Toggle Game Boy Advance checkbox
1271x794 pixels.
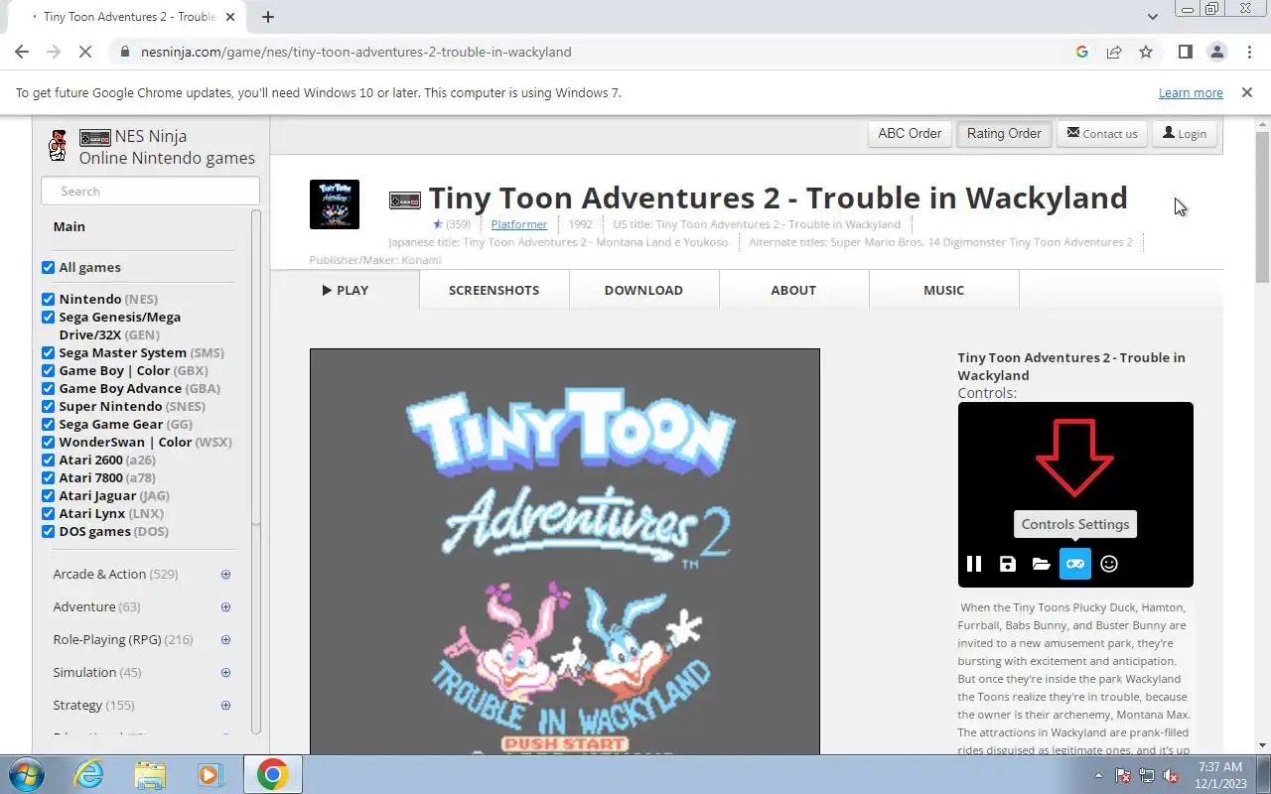[48, 388]
